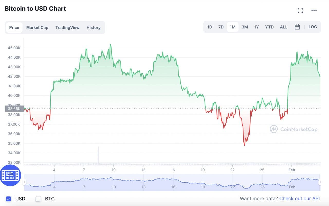Toggle the USD currency checkbox
The image size is (329, 206).
pos(8,199)
